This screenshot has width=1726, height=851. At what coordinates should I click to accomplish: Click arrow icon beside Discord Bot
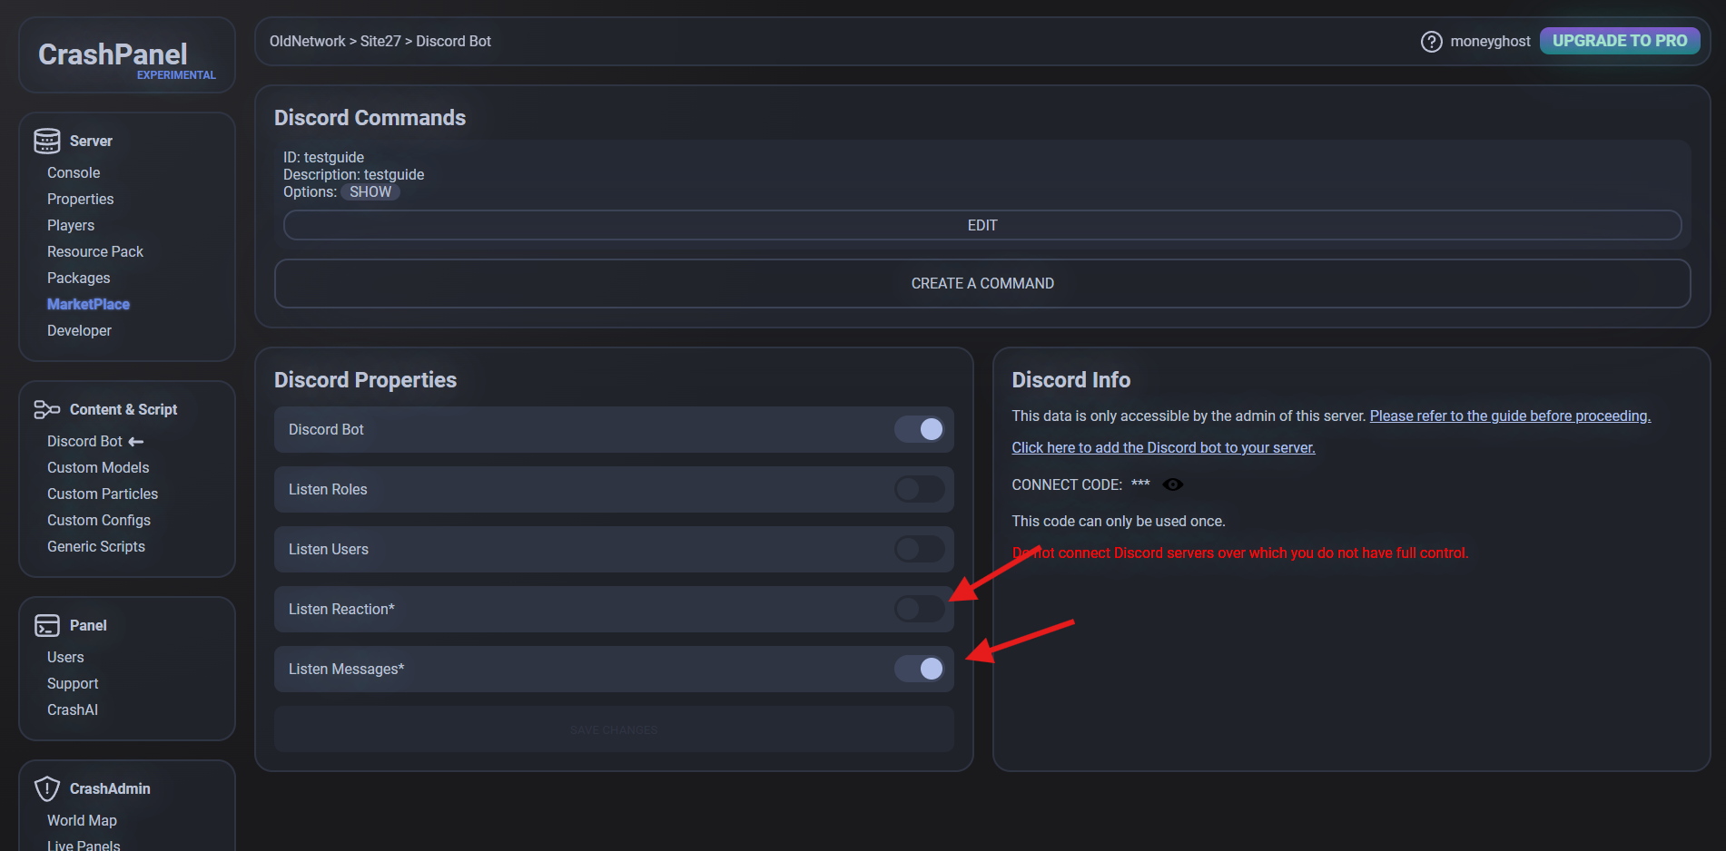(136, 442)
